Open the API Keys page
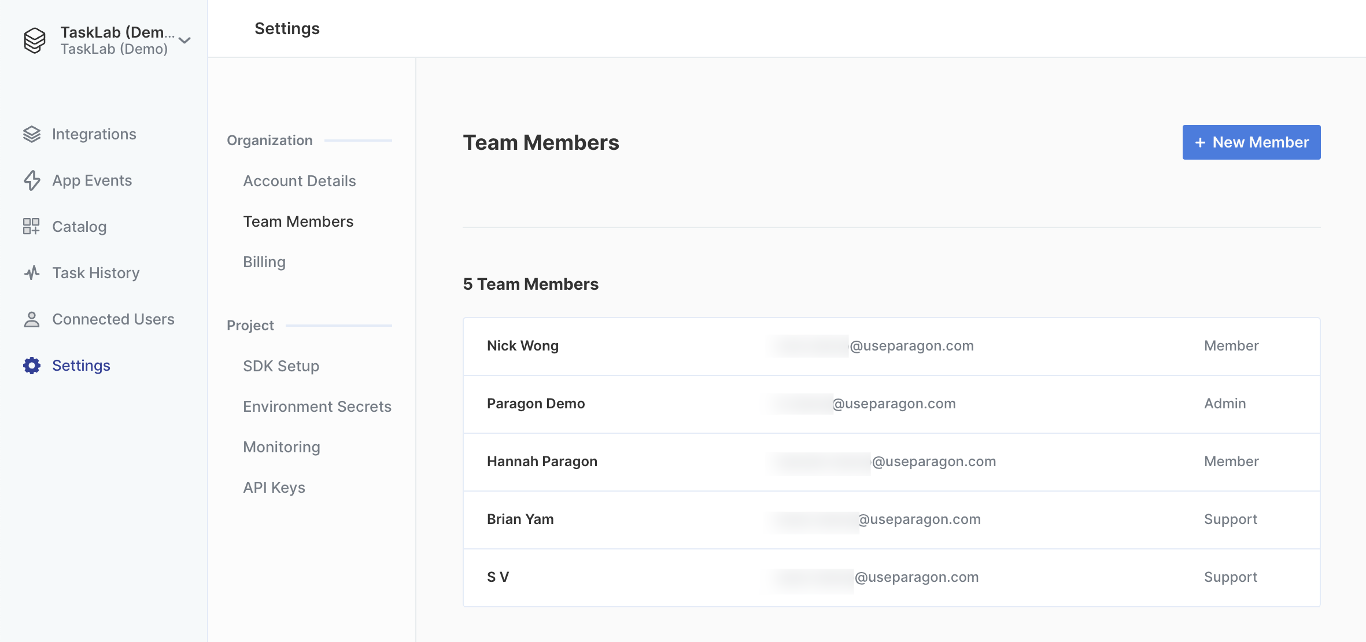1366x642 pixels. point(274,488)
